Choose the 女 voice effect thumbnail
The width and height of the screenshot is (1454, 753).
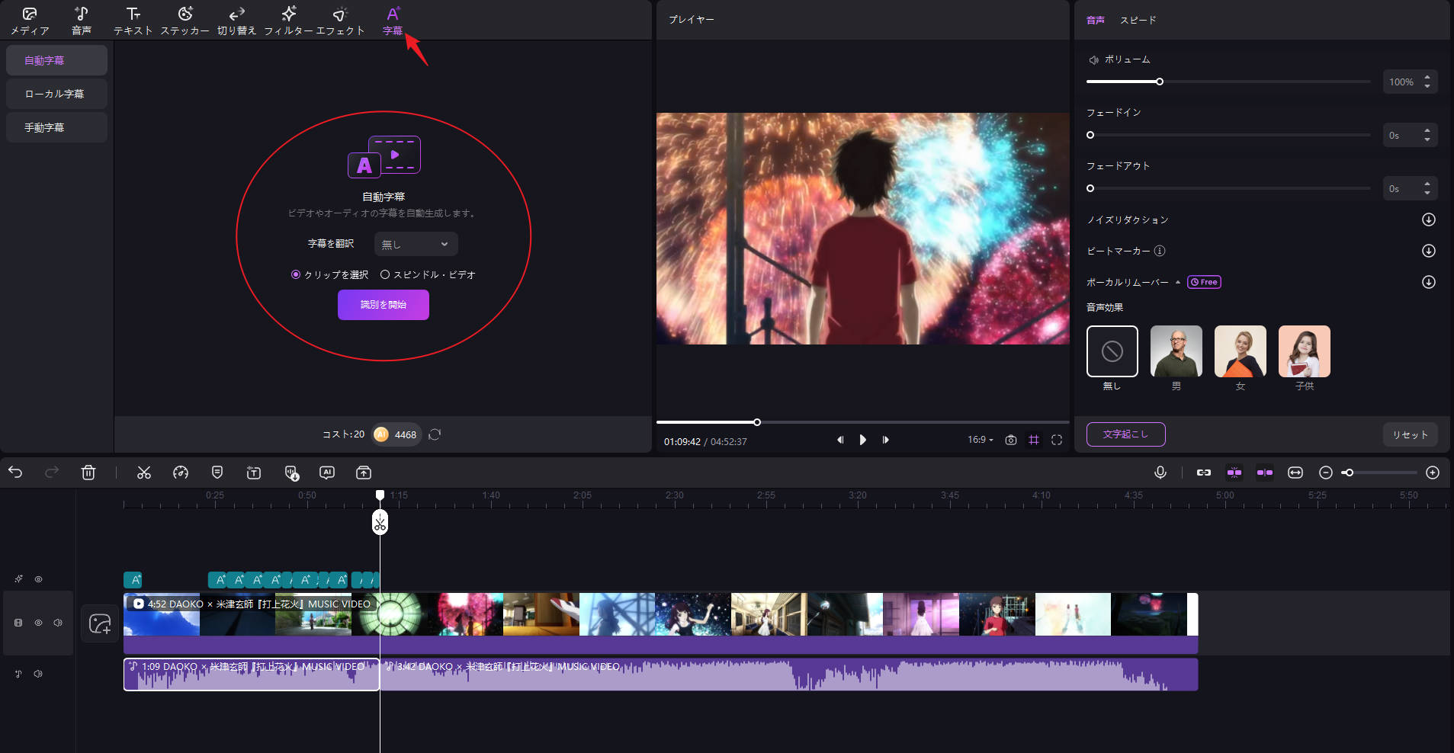(x=1240, y=351)
